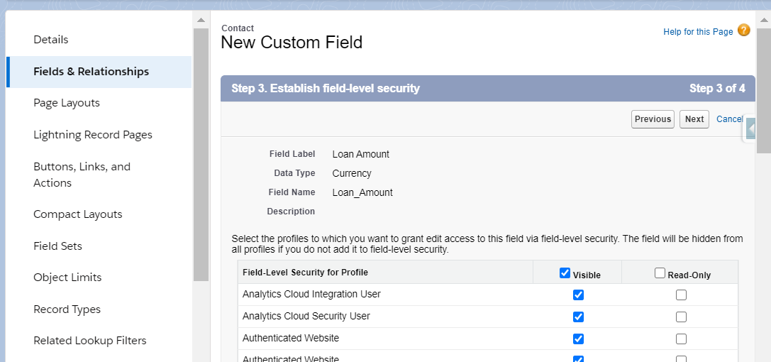Screen dimensions: 771x362
Task: Enable Read-Only for Analytics Cloud Security User
Action: pos(681,317)
